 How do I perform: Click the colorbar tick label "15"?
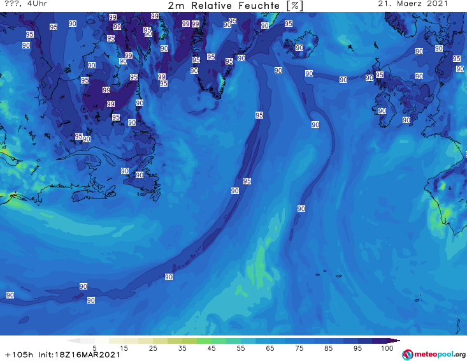(124, 348)
